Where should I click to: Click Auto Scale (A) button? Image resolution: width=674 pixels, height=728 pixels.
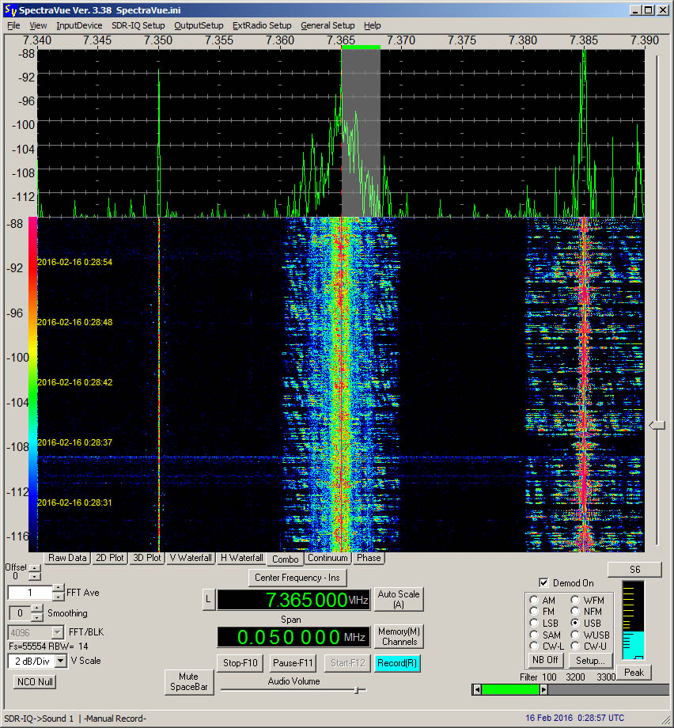(x=399, y=599)
